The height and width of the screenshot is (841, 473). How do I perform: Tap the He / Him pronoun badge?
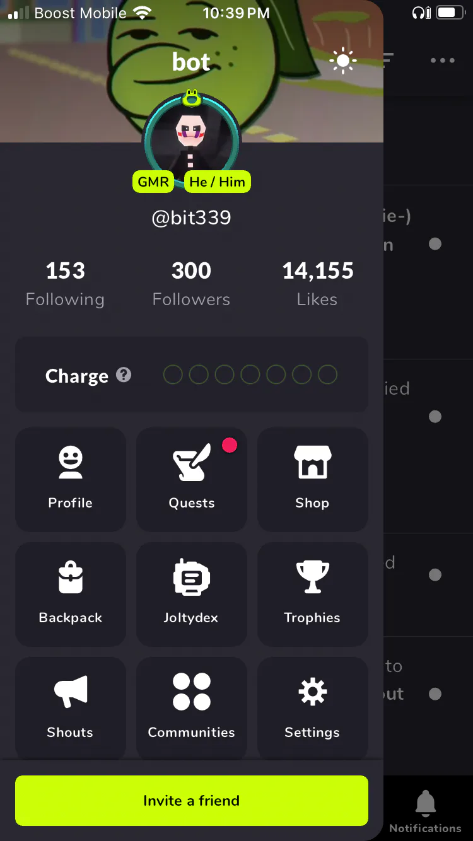218,182
